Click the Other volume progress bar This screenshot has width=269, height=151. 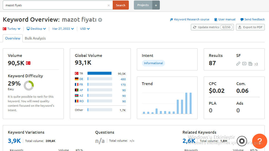pos(100,110)
